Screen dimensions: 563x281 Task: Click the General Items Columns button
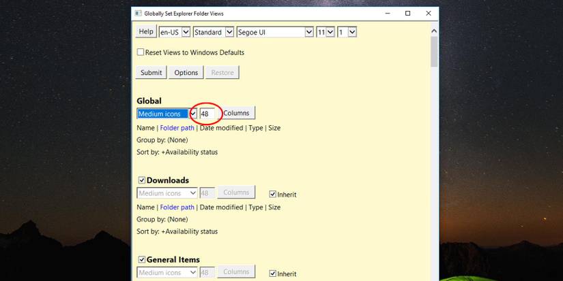236,271
